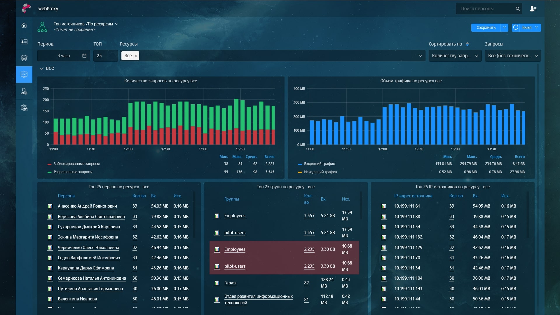Click the Сохранить button

pyautogui.click(x=486, y=27)
